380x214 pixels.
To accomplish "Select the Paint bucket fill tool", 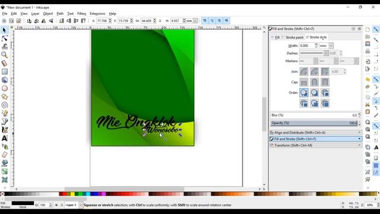I will click(x=4, y=163).
